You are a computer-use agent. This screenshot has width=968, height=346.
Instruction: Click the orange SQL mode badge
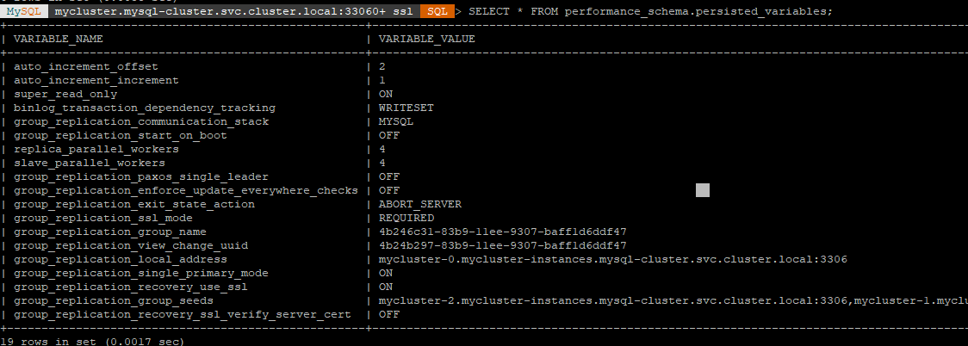(437, 12)
